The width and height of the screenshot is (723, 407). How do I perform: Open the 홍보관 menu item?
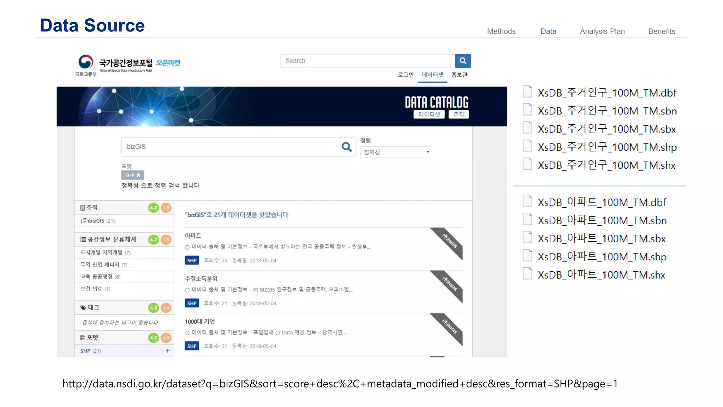click(459, 75)
